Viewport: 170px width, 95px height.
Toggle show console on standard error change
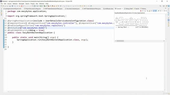click(x=156, y=11)
